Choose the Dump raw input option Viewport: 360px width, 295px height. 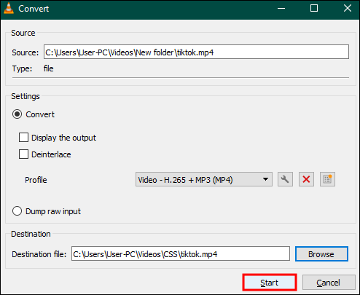click(17, 211)
